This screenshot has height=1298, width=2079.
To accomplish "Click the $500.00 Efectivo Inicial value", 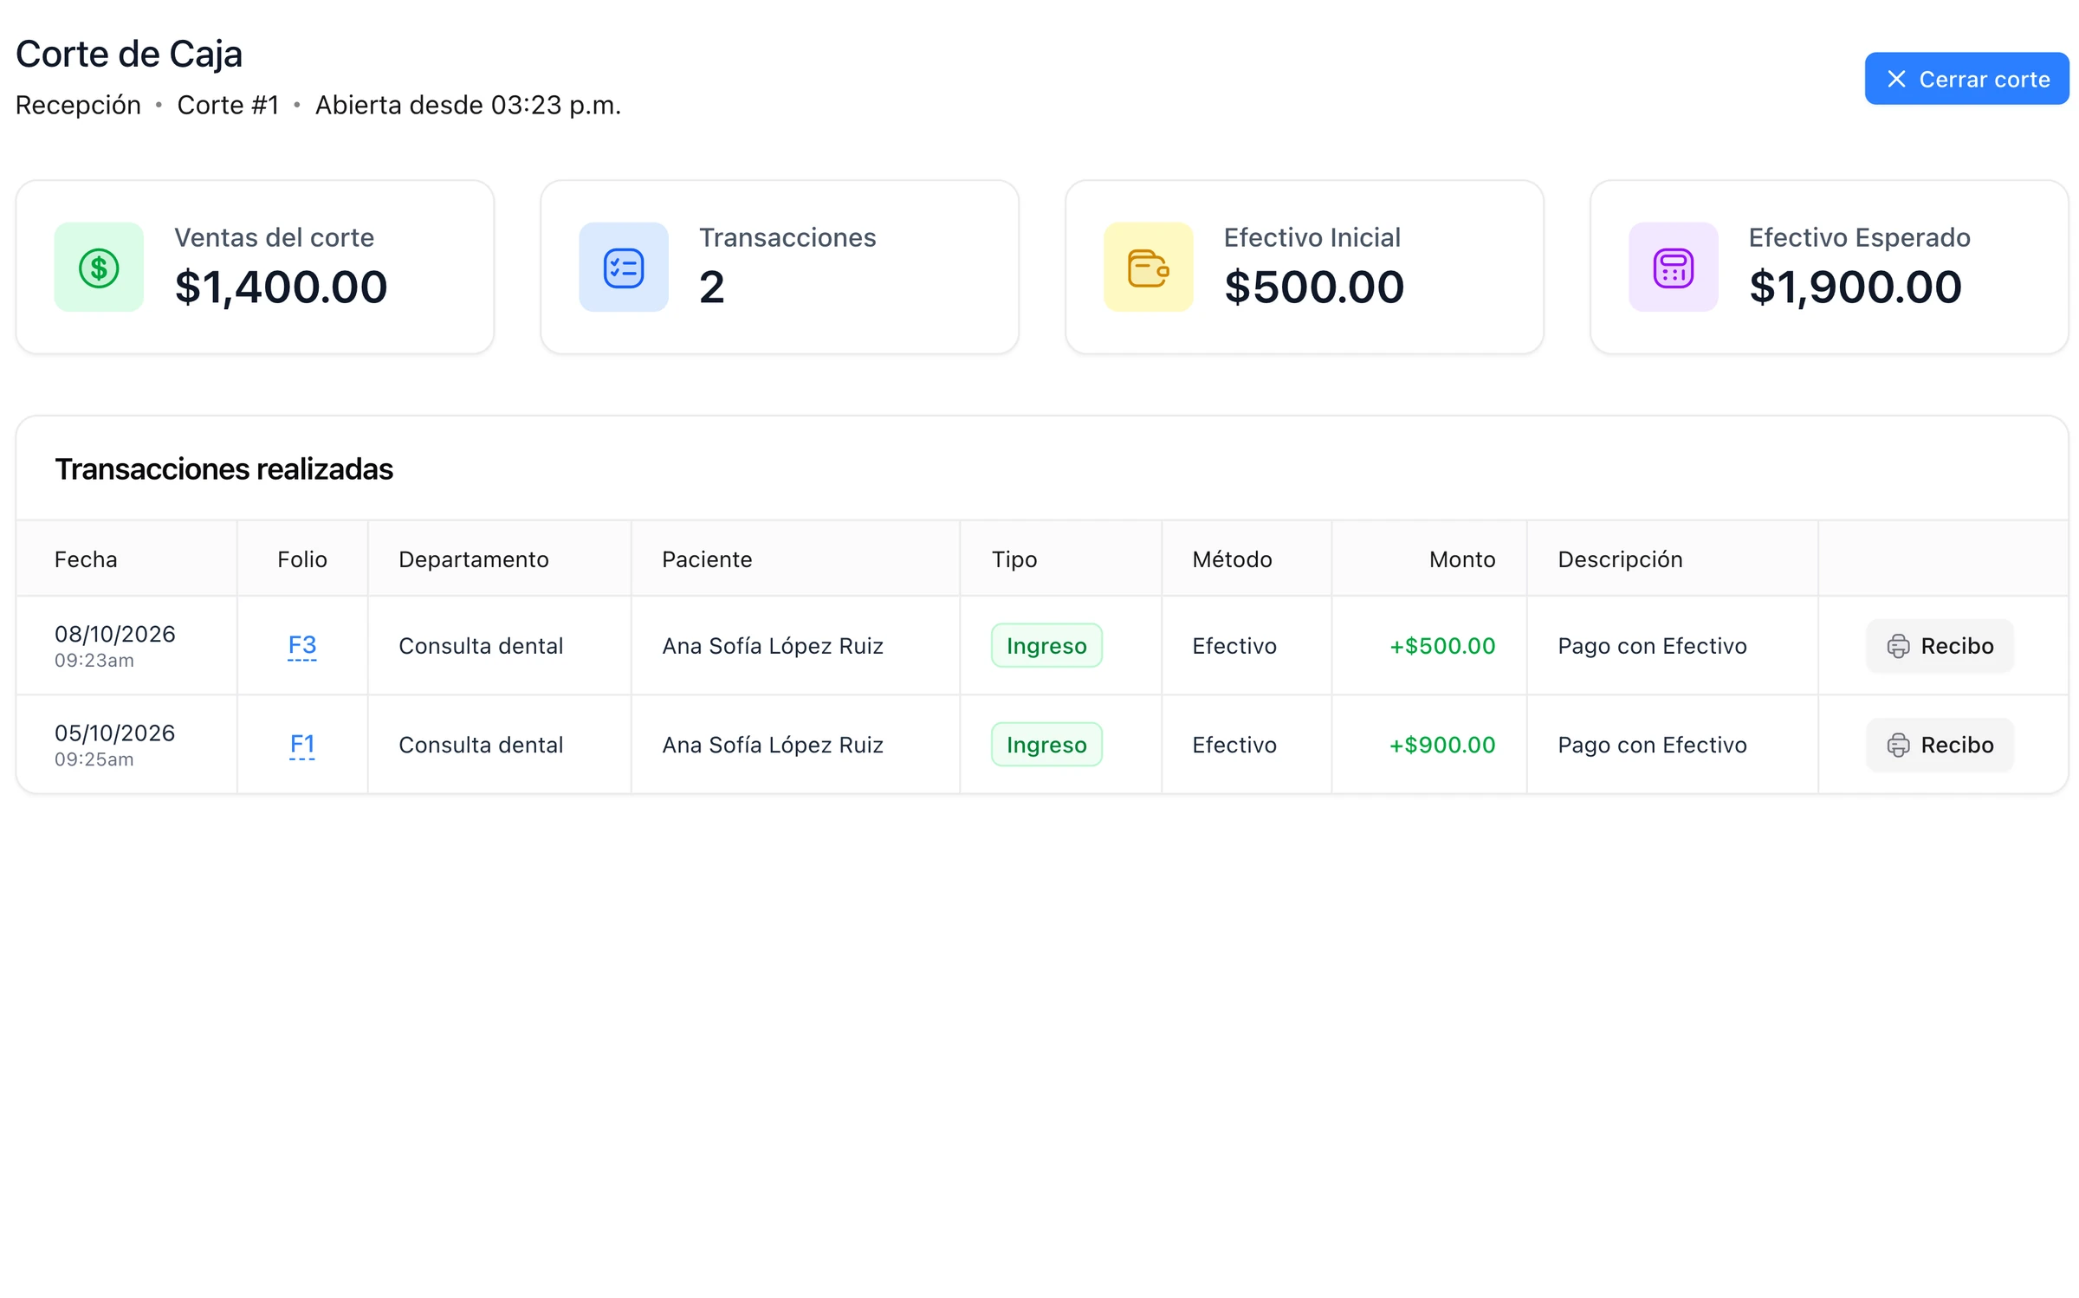I will [x=1314, y=287].
